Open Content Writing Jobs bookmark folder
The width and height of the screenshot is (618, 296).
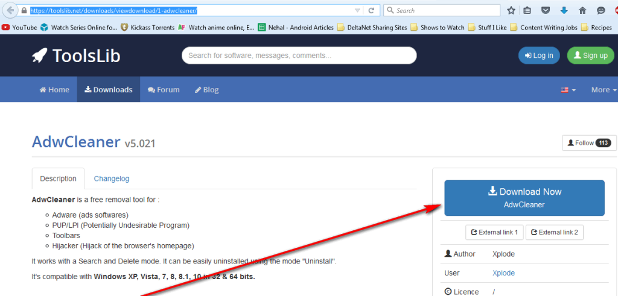[544, 28]
